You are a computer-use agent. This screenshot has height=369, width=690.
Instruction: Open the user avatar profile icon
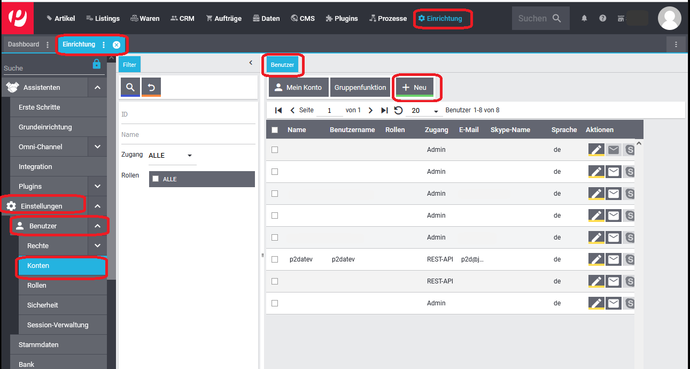[x=669, y=18]
